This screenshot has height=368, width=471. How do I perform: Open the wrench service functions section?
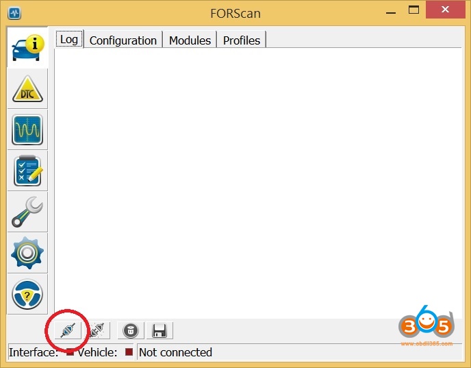point(27,212)
